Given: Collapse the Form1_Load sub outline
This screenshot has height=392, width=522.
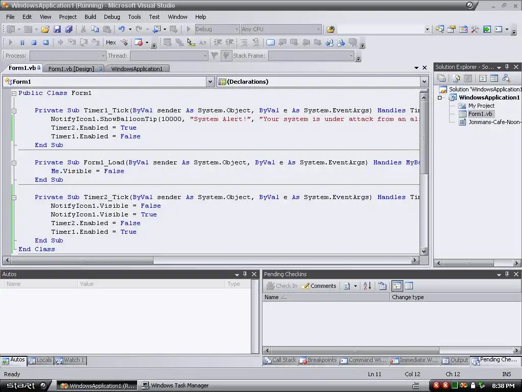Looking at the screenshot, I should click(x=14, y=163).
